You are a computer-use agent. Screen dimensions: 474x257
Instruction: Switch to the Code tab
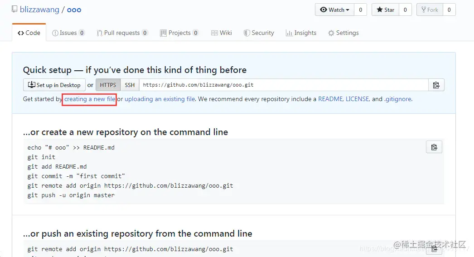click(x=29, y=33)
